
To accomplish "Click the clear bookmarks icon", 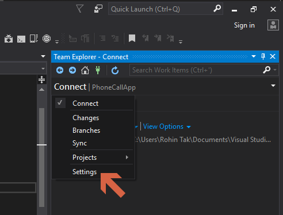I will coord(170,38).
